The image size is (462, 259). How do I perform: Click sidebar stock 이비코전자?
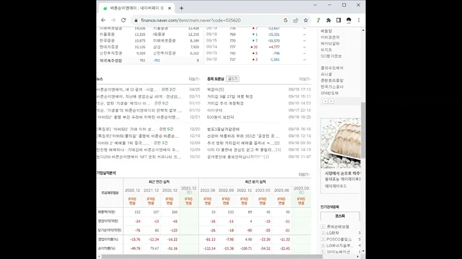coord(330,37)
